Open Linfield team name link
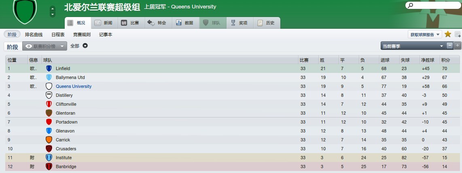 point(63,68)
